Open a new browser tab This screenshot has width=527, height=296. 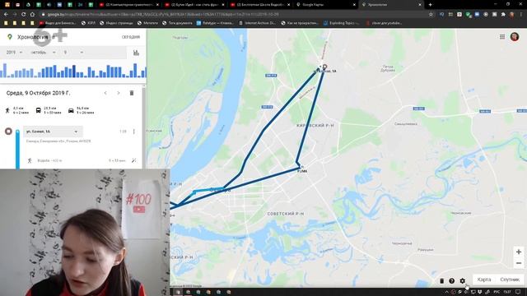pos(430,5)
